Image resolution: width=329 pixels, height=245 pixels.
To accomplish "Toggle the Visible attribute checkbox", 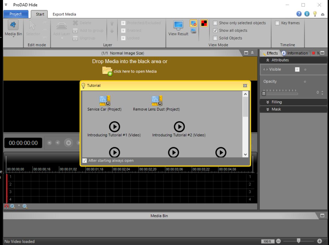I will [x=297, y=69].
